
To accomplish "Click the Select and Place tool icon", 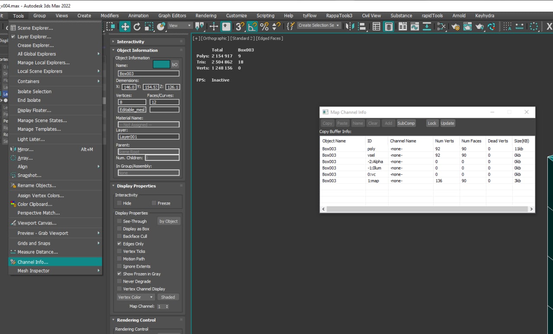I will pos(161,26).
